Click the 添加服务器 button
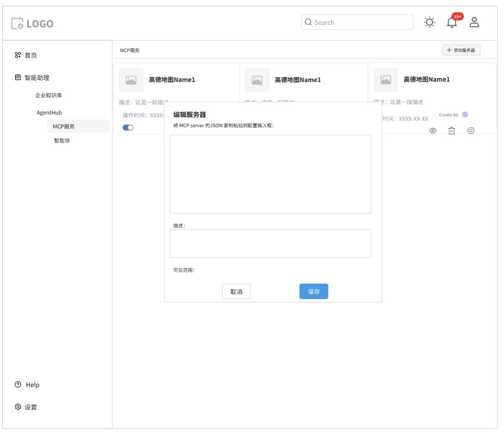The image size is (503, 432). 461,50
